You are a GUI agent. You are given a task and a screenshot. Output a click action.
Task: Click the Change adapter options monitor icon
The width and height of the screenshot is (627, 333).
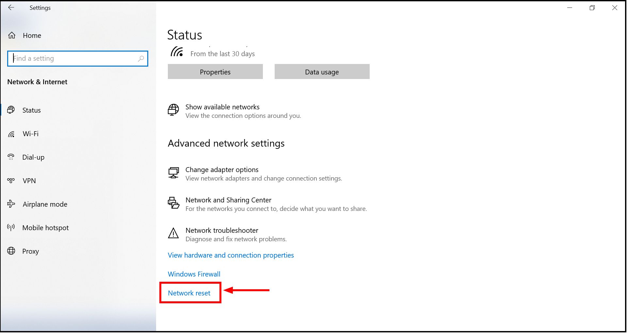[x=173, y=173]
